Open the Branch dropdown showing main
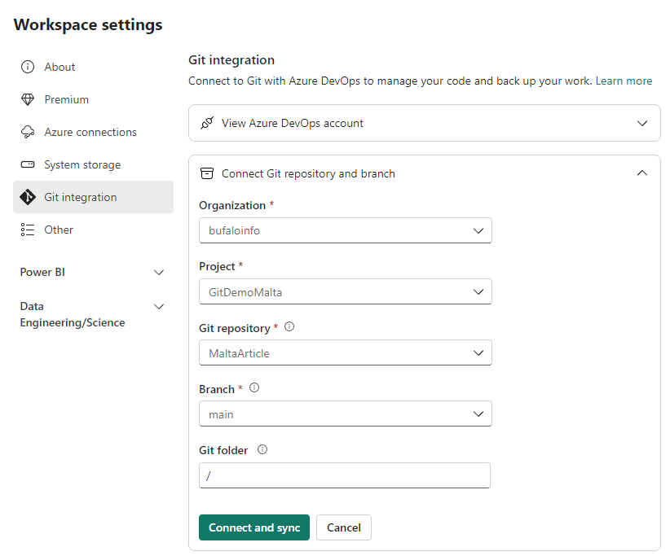 346,414
